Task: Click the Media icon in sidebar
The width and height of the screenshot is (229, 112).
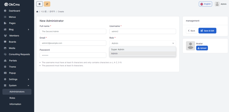Action: pyautogui.click(x=5, y=48)
